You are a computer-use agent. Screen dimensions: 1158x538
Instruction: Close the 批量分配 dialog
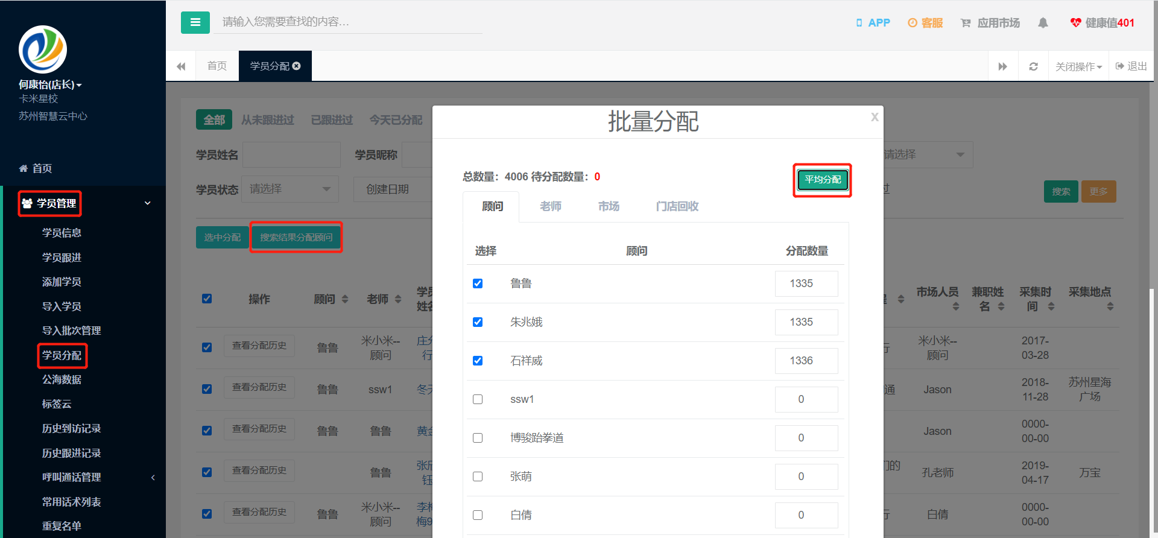click(x=875, y=117)
